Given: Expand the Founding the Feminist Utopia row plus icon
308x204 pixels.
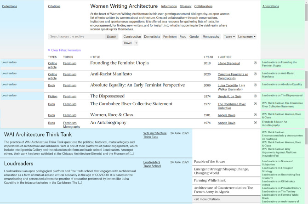Looking at the screenshot, I should click(255, 63).
